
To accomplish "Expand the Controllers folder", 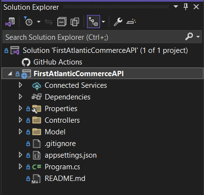I will click(x=20, y=120).
